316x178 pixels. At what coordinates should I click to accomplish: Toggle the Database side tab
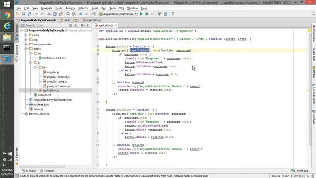click(x=314, y=117)
